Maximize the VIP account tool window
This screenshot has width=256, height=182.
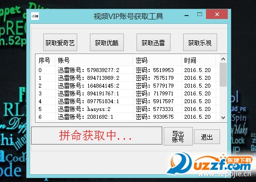200,15
